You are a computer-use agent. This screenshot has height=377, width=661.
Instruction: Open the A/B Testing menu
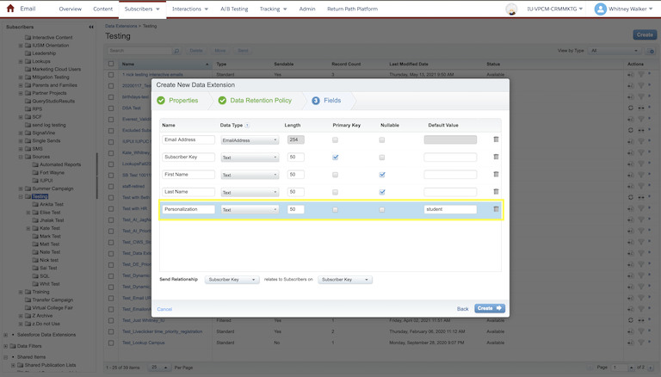pyautogui.click(x=234, y=9)
